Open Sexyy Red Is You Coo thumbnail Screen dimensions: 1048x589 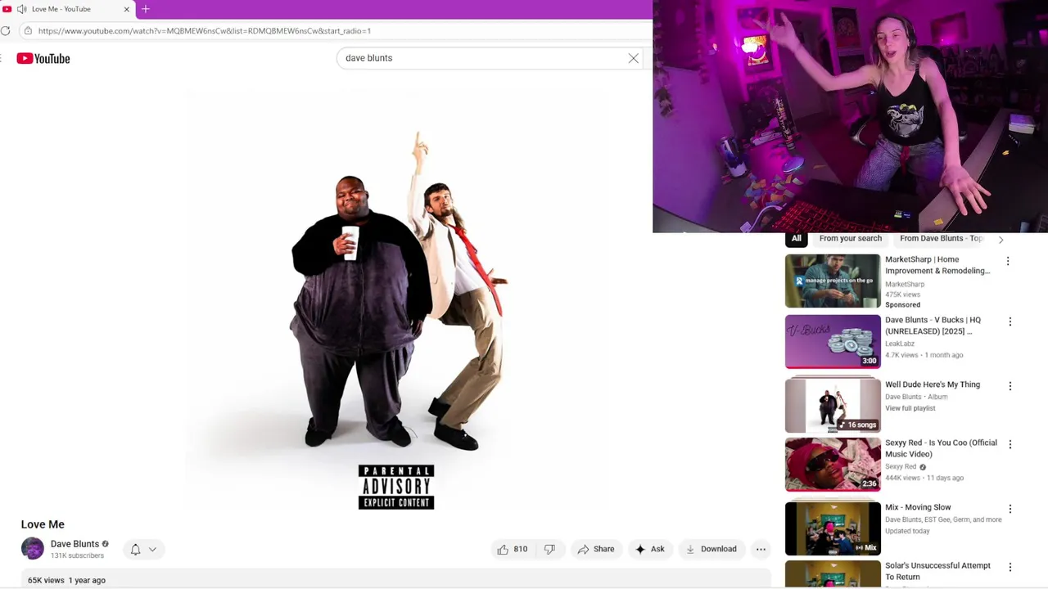pyautogui.click(x=833, y=465)
